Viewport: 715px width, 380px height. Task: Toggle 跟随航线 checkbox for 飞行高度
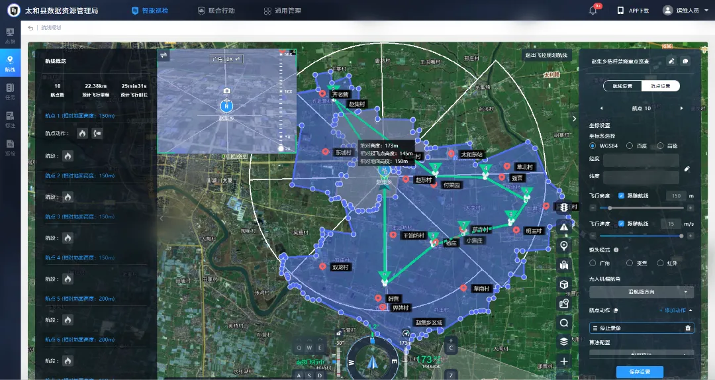pyautogui.click(x=621, y=196)
